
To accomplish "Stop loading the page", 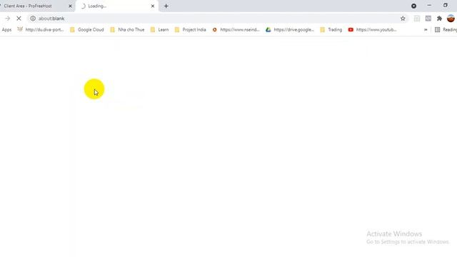I will coord(19,19).
